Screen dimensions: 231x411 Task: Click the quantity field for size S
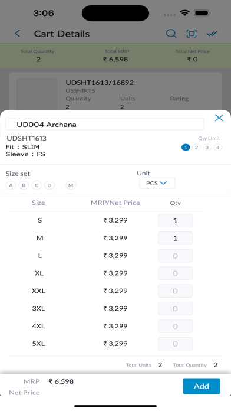[175, 220]
